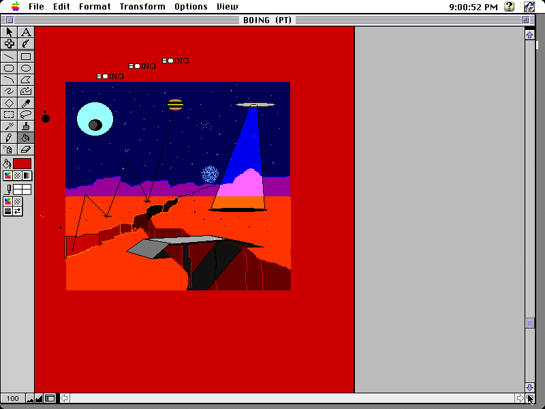Click the vertical scrollbar down arrow
This screenshot has width=545, height=409.
(529, 387)
